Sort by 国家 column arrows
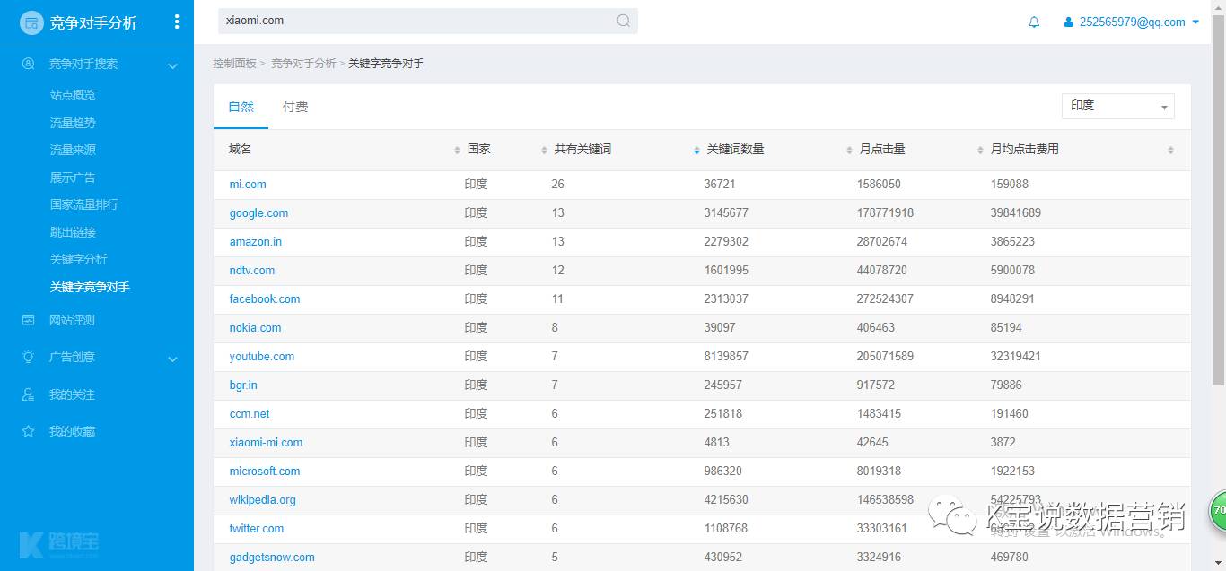This screenshot has width=1226, height=571. pos(544,151)
